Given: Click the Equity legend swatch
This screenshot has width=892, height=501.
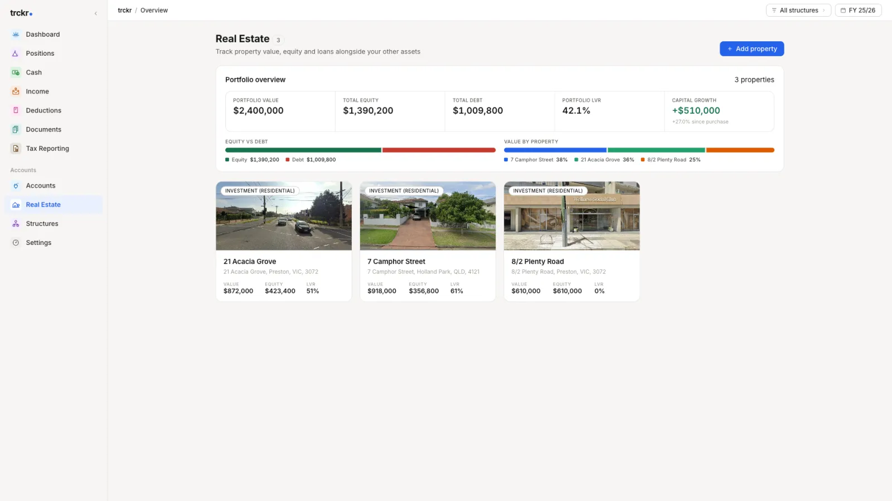Looking at the screenshot, I should [x=227, y=160].
